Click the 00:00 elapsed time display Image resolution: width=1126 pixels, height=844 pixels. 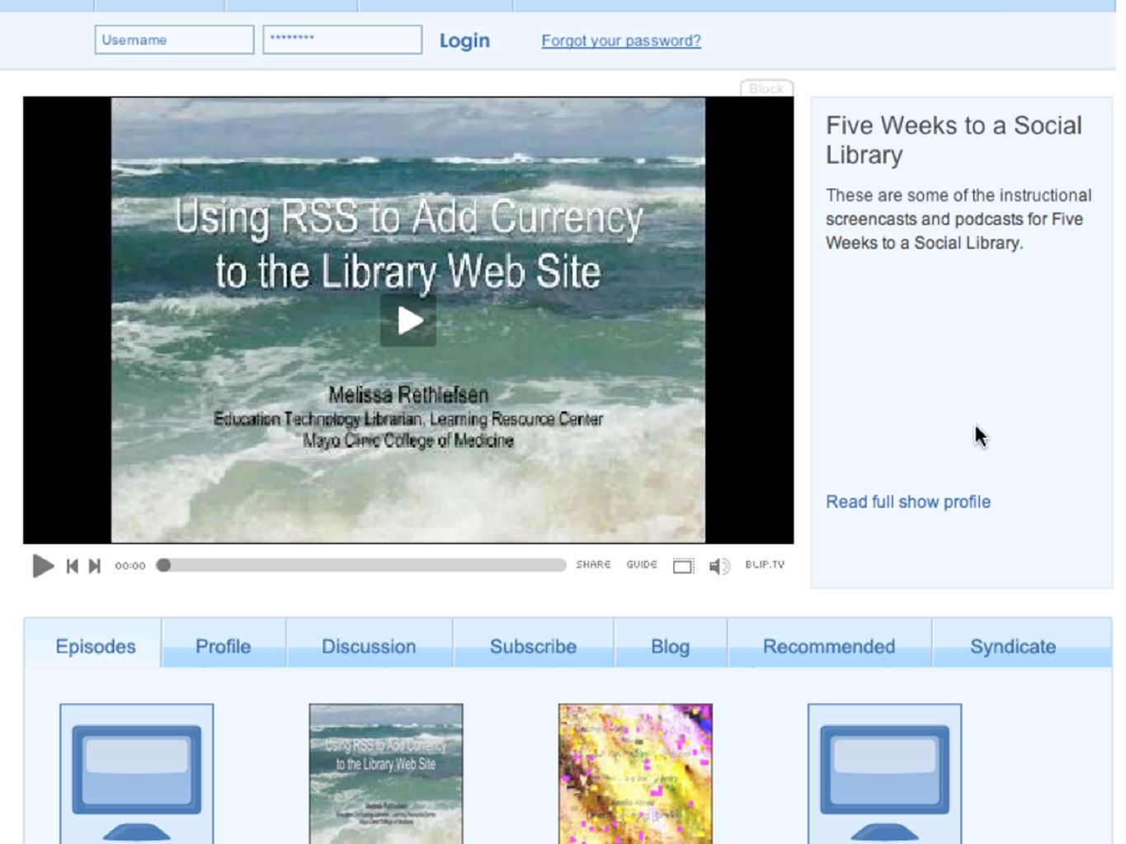[x=130, y=566]
